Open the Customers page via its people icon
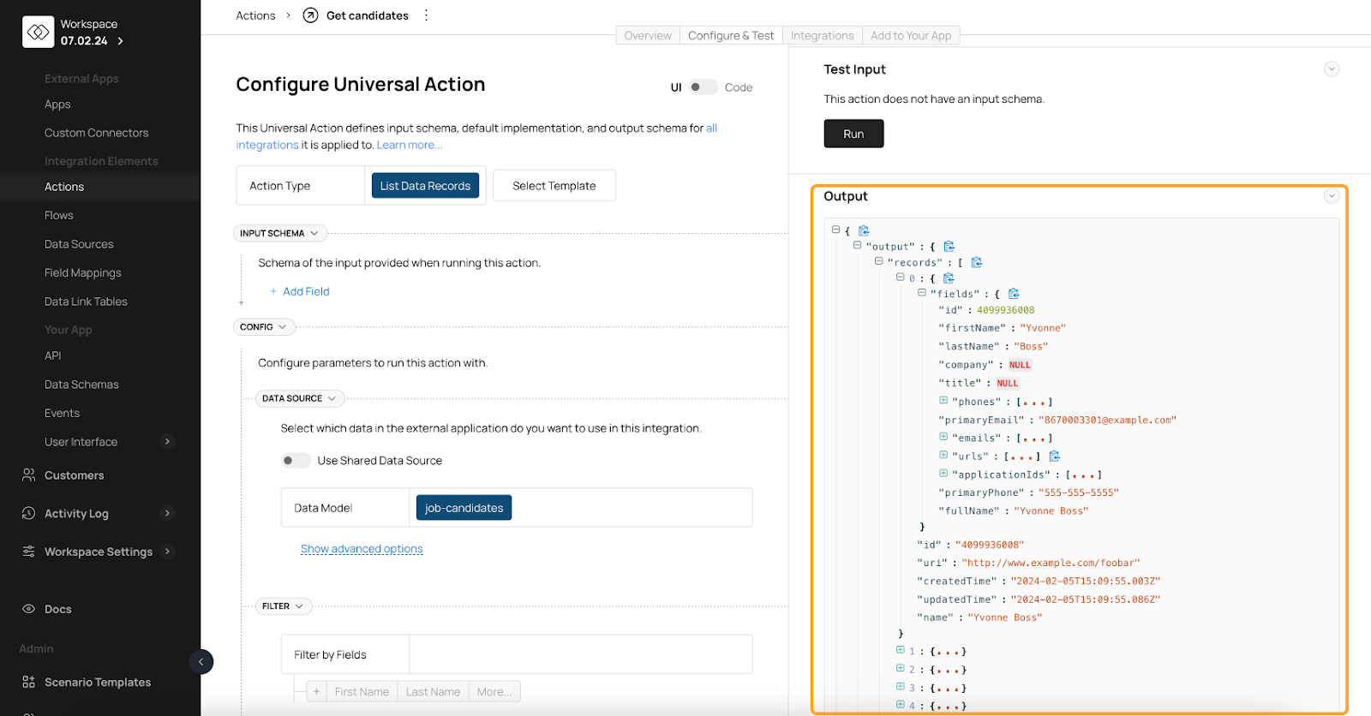This screenshot has width=1371, height=716. click(x=29, y=474)
